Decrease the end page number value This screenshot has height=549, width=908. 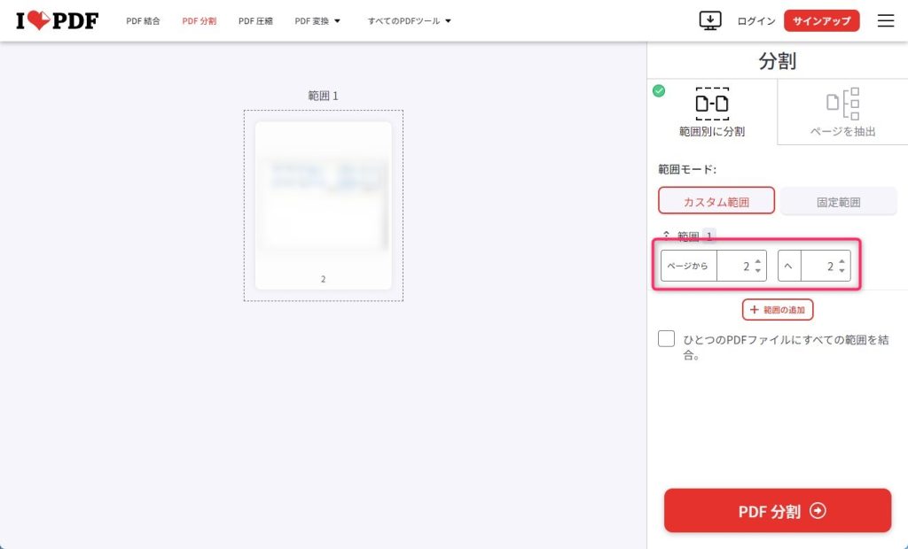click(841, 271)
